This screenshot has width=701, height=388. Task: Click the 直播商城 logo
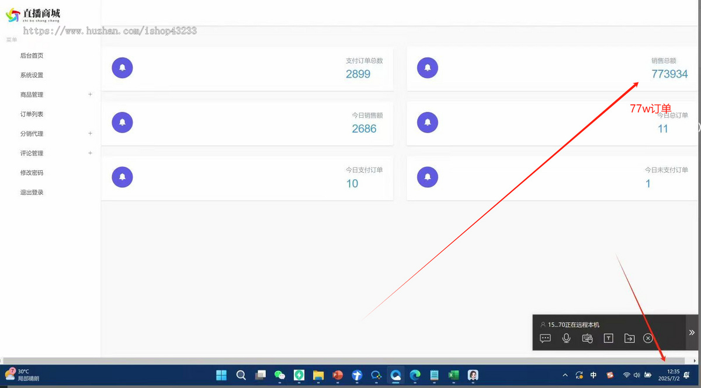pos(33,15)
